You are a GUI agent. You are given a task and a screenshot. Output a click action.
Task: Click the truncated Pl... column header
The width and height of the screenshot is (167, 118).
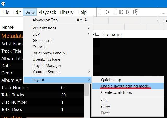[97, 34]
